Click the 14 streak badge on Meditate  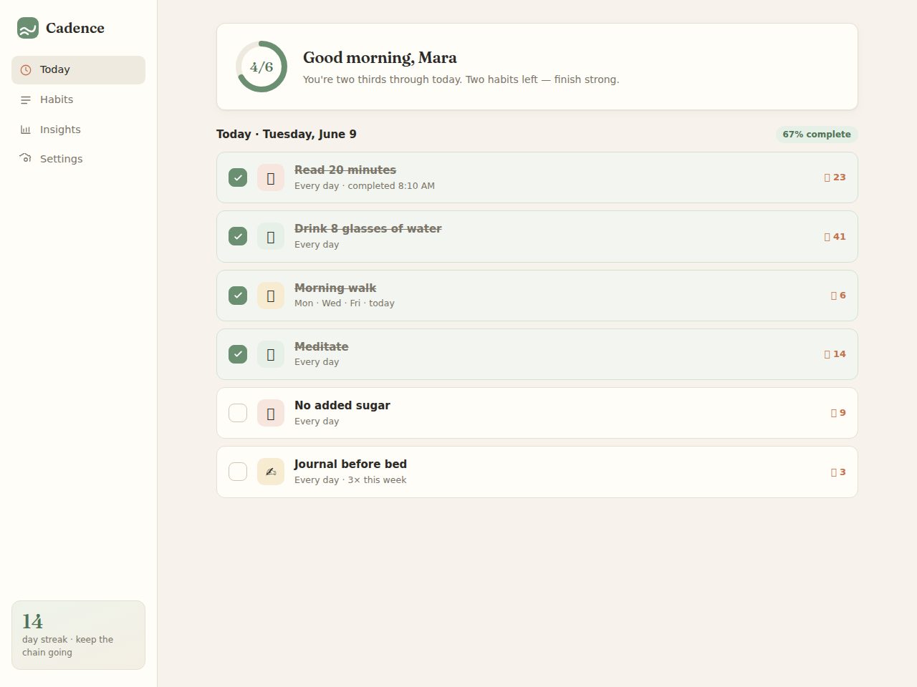(835, 354)
